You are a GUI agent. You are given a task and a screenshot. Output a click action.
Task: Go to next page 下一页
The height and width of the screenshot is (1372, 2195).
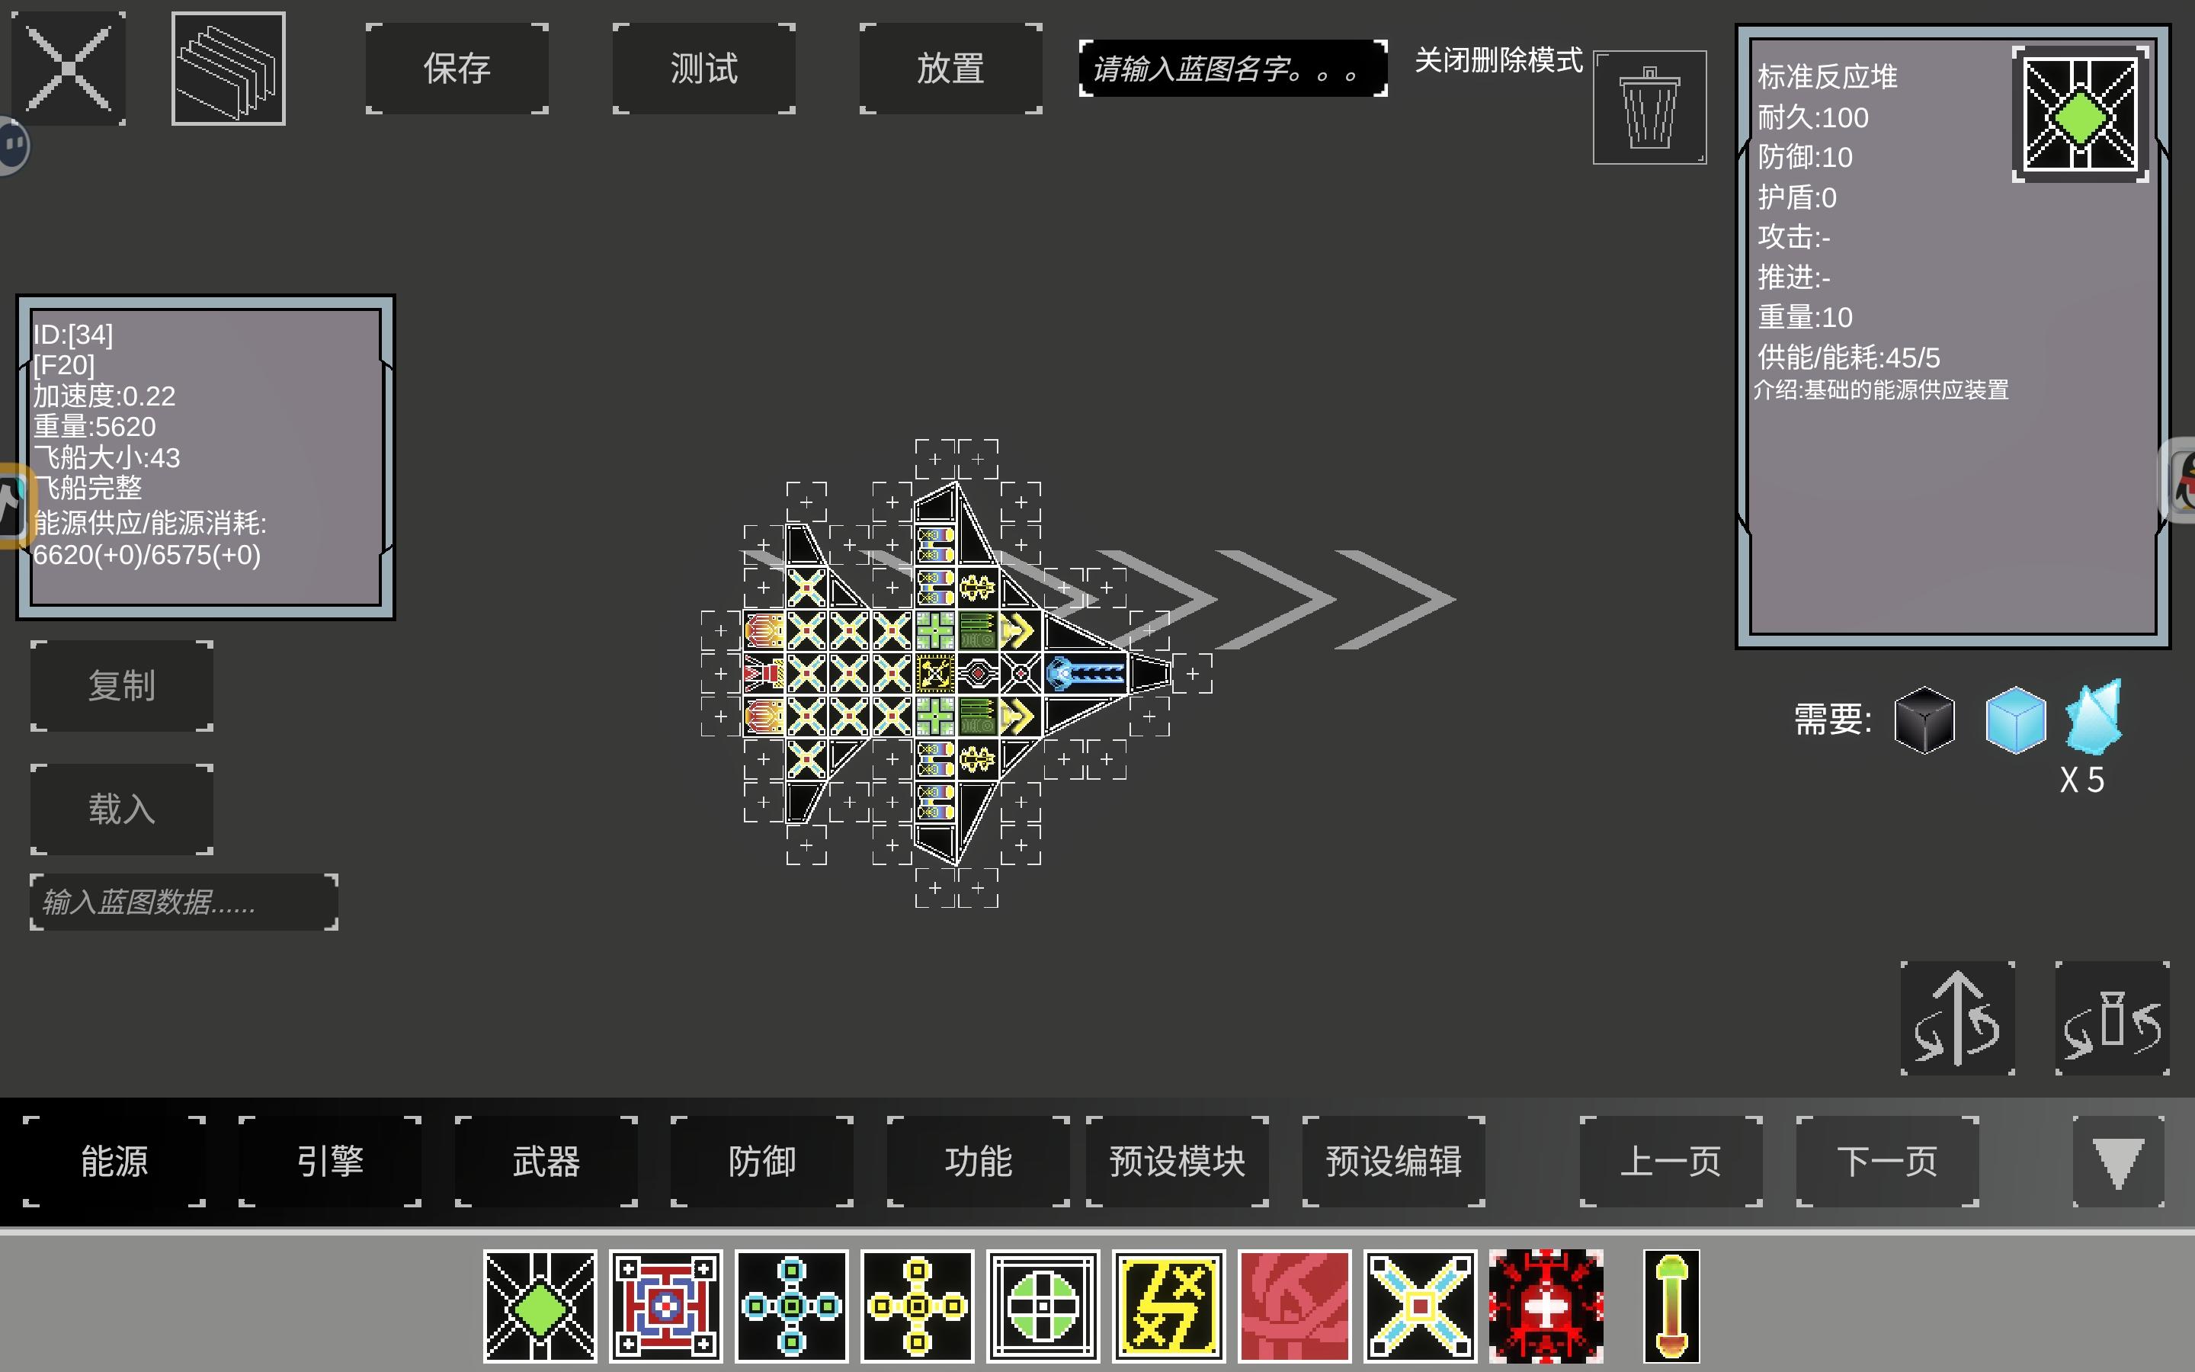[1886, 1162]
